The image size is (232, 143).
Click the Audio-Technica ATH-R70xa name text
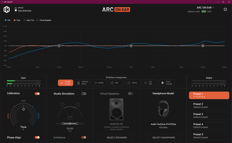tap(163, 124)
